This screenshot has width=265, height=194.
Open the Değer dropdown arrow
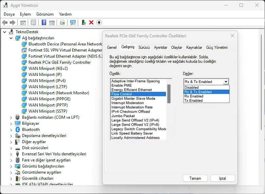(x=226, y=82)
